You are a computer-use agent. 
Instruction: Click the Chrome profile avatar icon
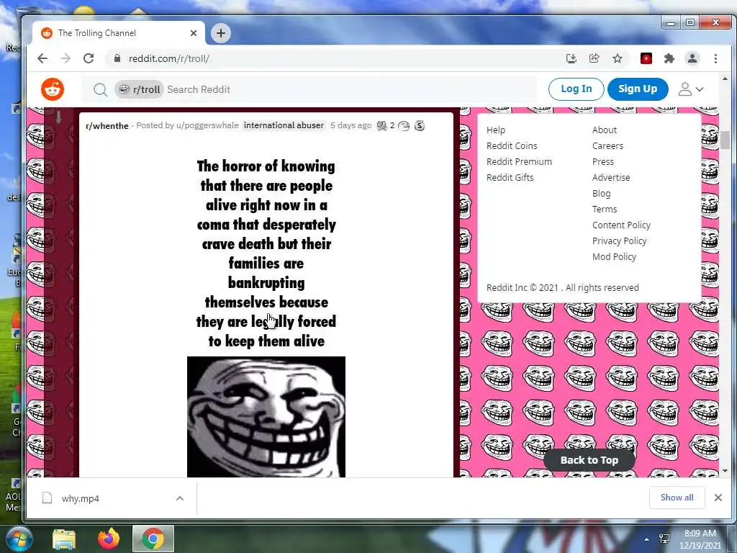pyautogui.click(x=692, y=58)
